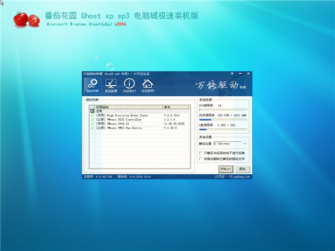Click the 驱动包 6.6.2016.0114 status text
The height and width of the screenshot is (251, 335).
pyautogui.click(x=134, y=177)
